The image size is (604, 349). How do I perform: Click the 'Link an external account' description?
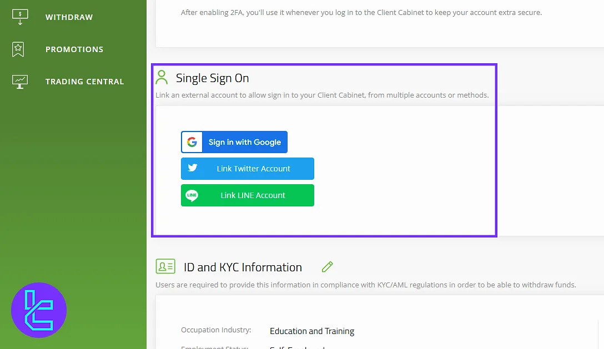(322, 95)
